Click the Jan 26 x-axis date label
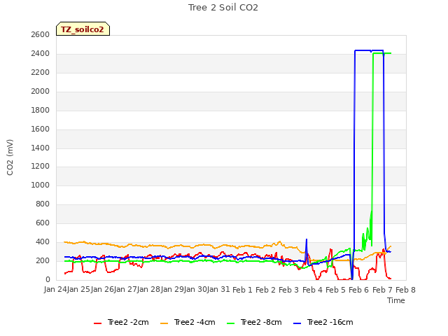Screen dimensions: 448x336 102,289
